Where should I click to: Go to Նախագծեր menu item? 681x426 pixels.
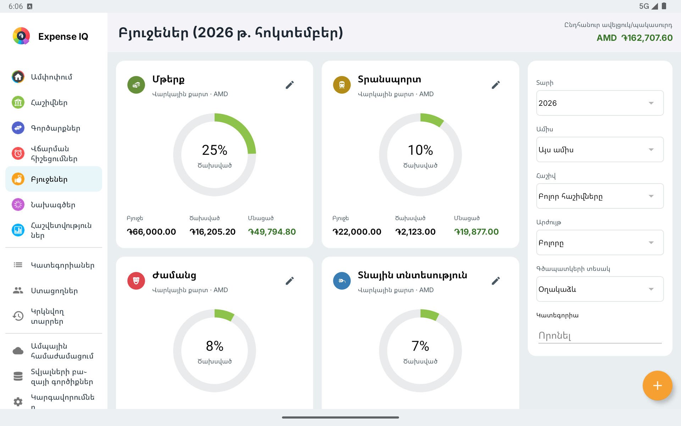point(54,204)
